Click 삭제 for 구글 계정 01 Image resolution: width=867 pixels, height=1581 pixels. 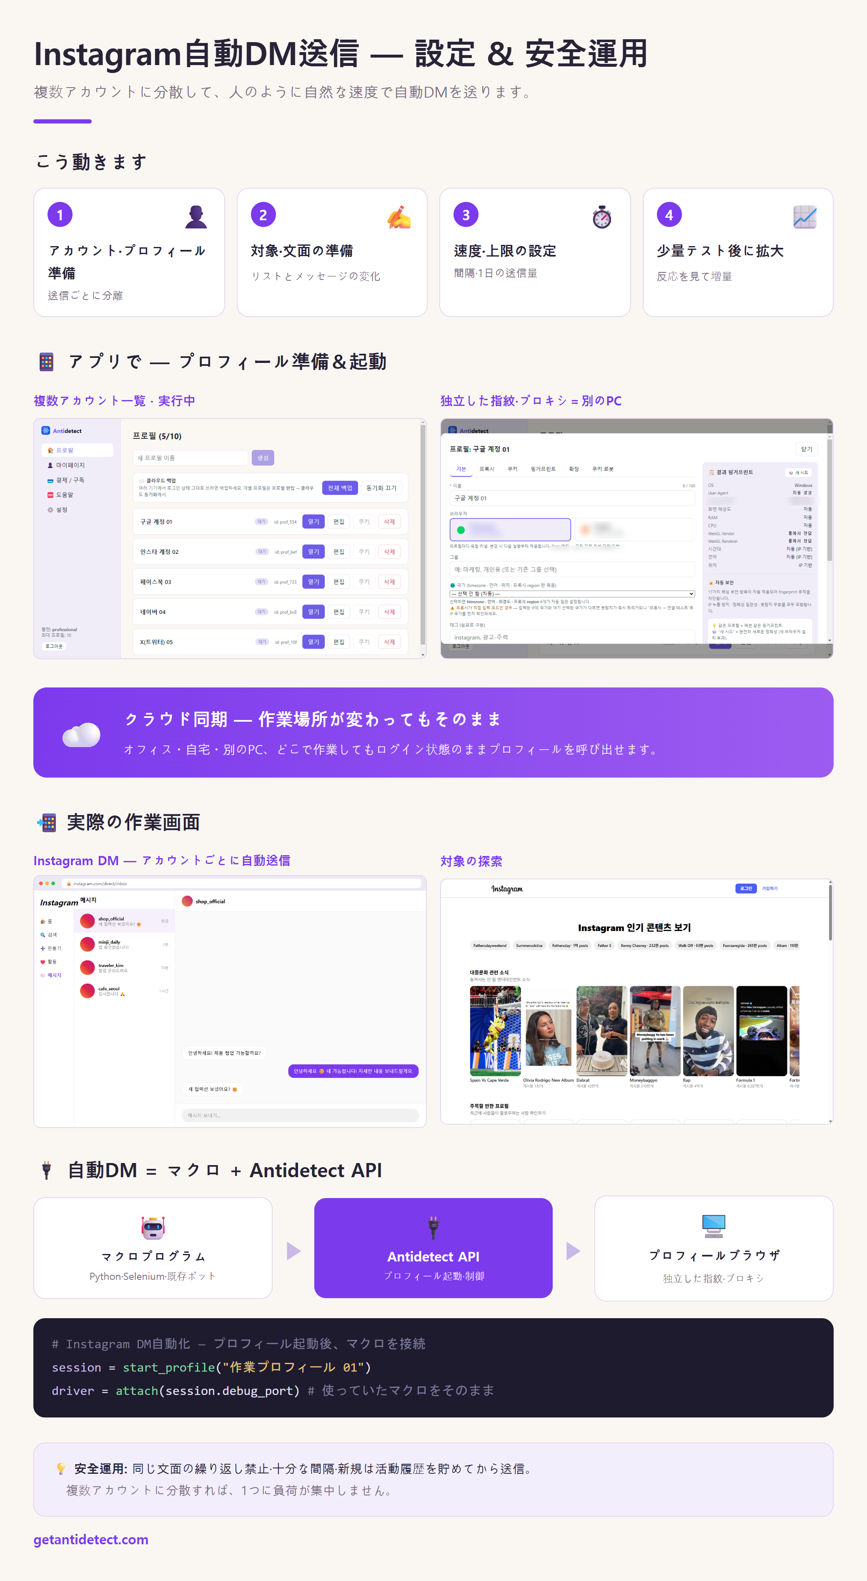(389, 522)
